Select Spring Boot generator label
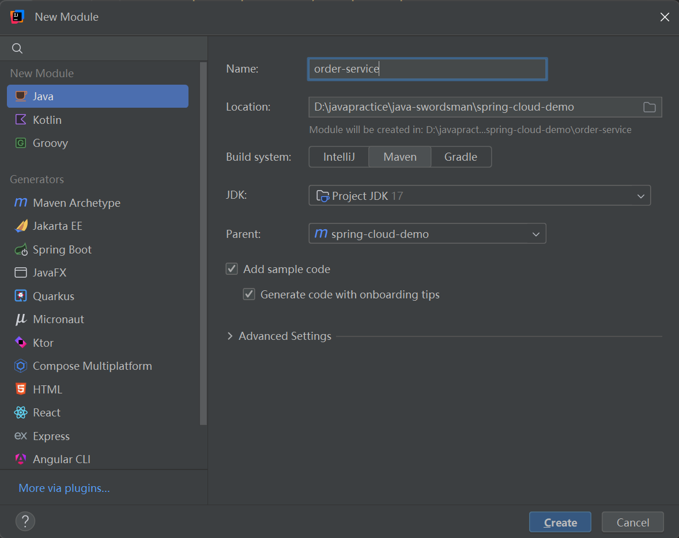The width and height of the screenshot is (679, 538). click(62, 250)
